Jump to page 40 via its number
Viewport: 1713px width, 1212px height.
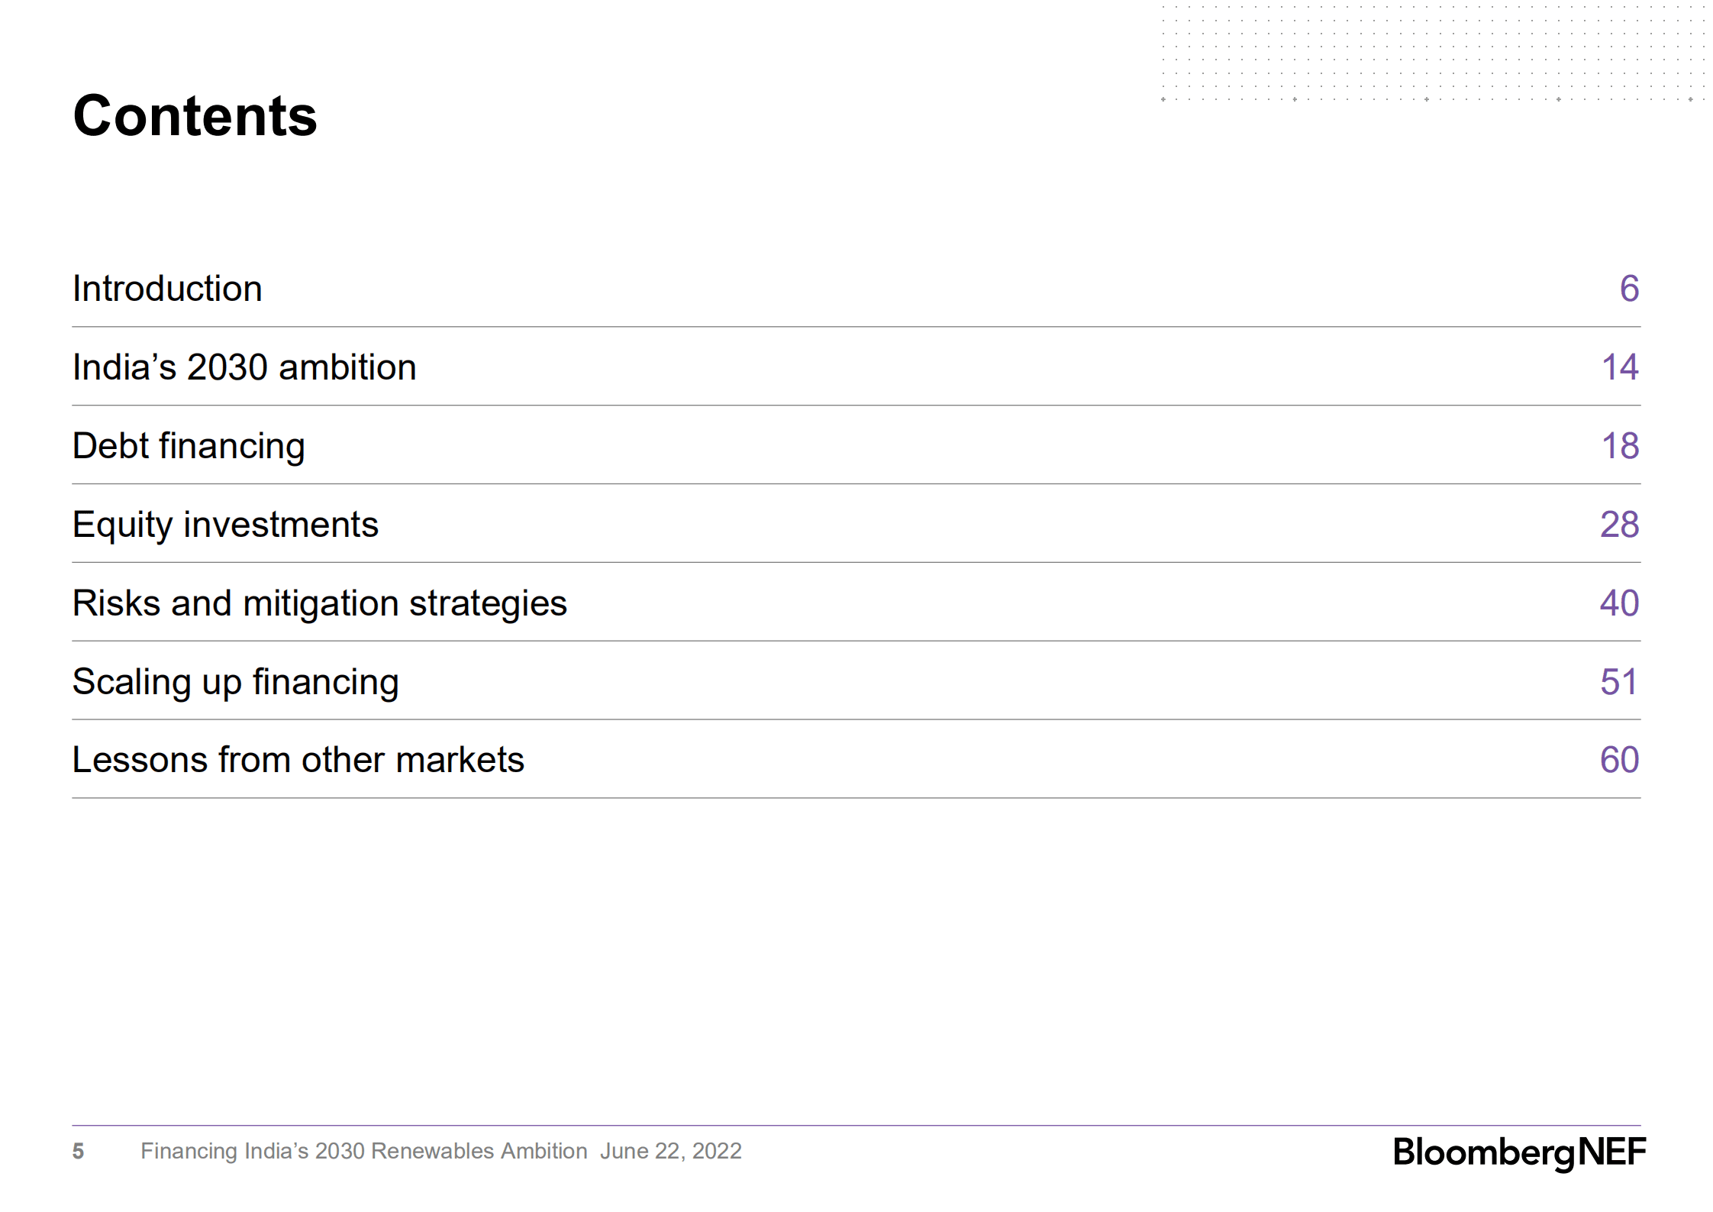(1619, 603)
